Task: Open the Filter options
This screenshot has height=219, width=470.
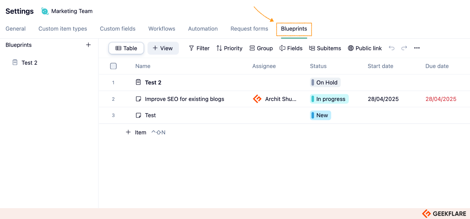Action: 199,48
